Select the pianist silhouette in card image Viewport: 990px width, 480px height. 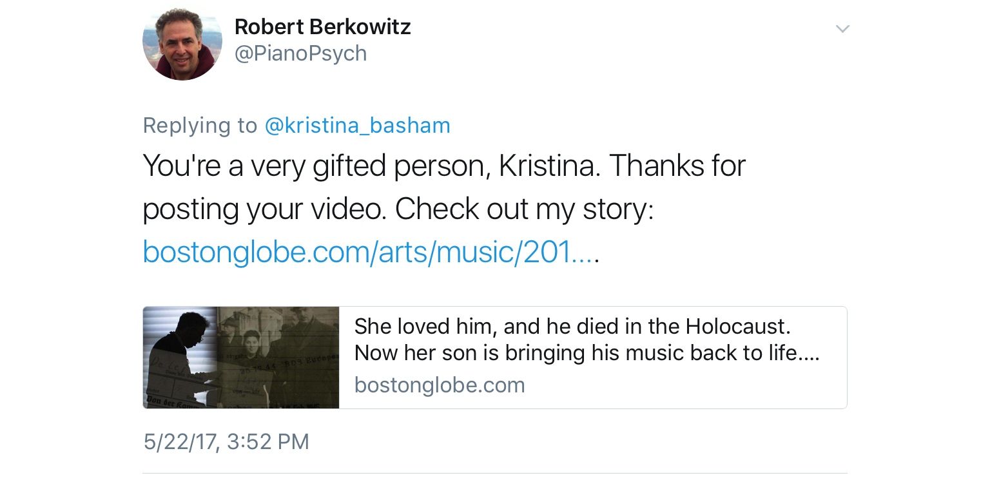coord(179,358)
